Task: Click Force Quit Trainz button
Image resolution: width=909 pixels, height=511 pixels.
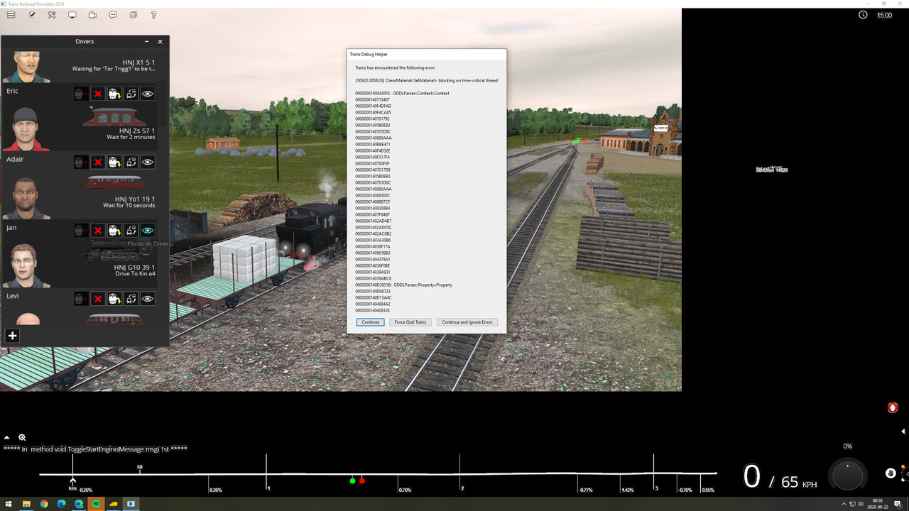Action: [411, 322]
